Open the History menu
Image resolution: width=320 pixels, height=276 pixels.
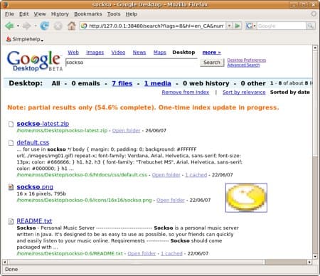[x=60, y=14]
